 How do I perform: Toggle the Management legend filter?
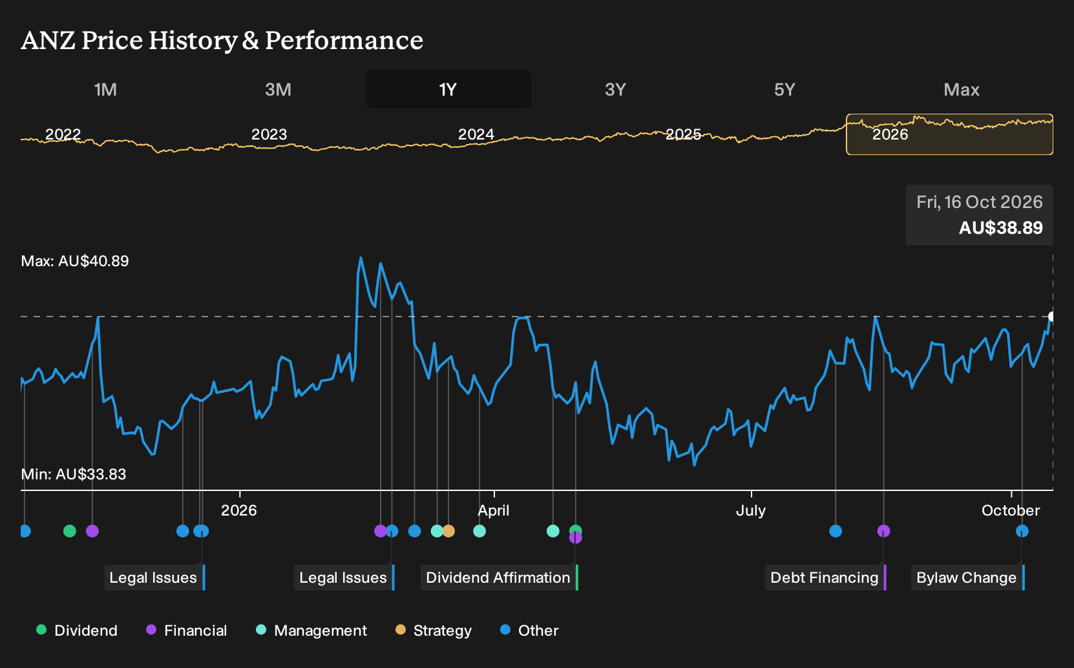click(311, 631)
